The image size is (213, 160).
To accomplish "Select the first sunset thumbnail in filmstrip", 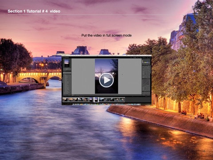I will 65,100.
